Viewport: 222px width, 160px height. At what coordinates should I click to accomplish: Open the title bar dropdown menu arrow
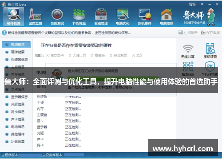(x=202, y=4)
